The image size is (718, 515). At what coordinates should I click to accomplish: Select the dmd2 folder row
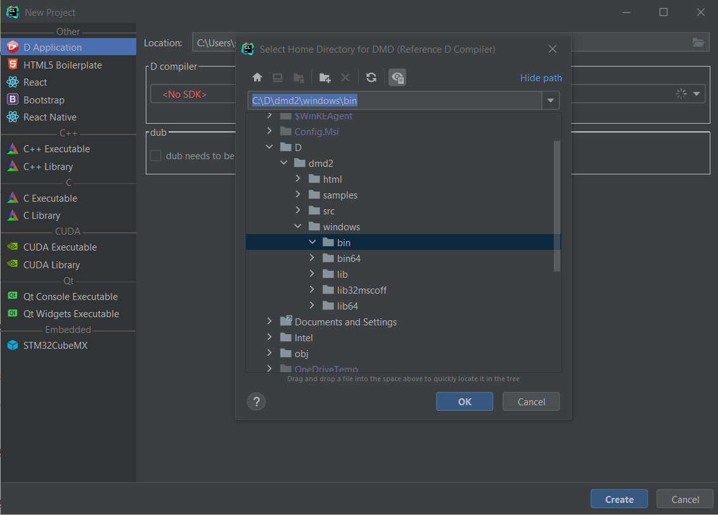pos(403,163)
